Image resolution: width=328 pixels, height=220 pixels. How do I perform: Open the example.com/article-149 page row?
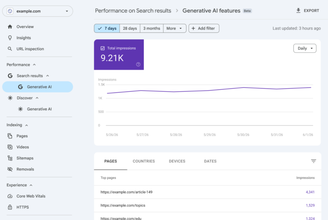(x=207, y=192)
